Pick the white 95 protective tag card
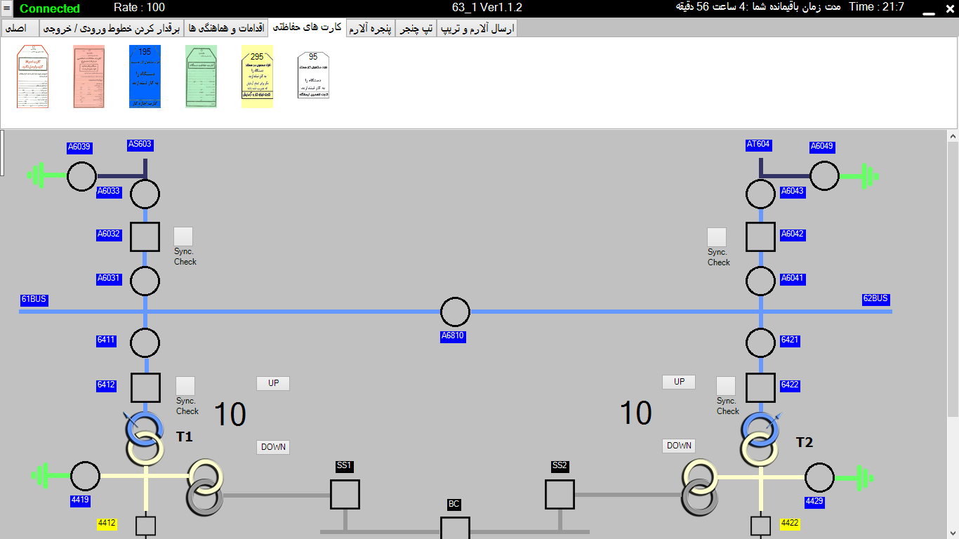959x539 pixels. [313, 75]
